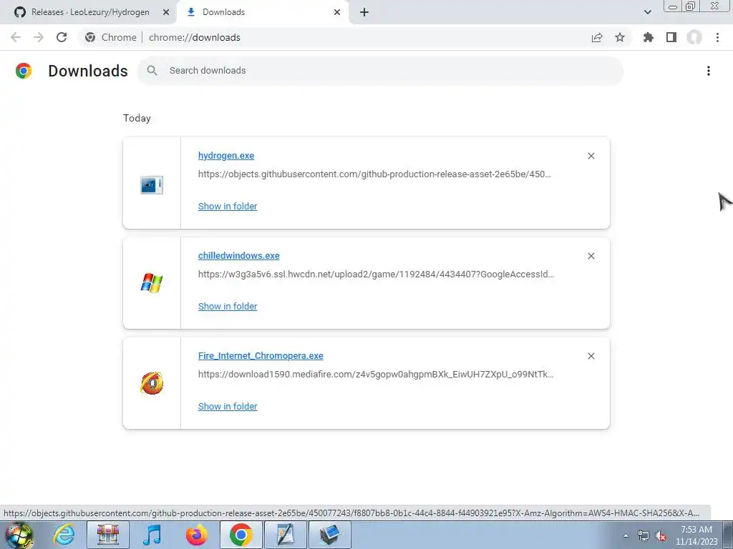The width and height of the screenshot is (733, 549).
Task: Open the hydrogen.exe download link
Action: [x=225, y=155]
